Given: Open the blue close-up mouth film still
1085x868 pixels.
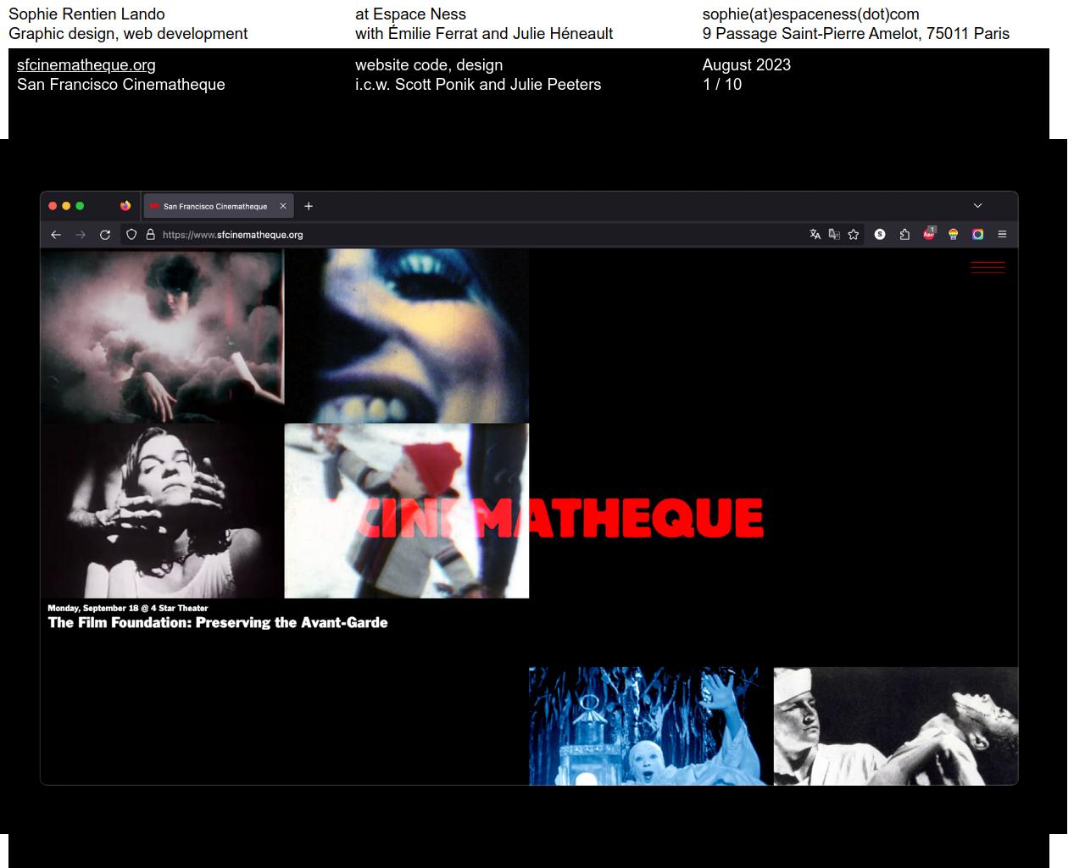Looking at the screenshot, I should 407,336.
